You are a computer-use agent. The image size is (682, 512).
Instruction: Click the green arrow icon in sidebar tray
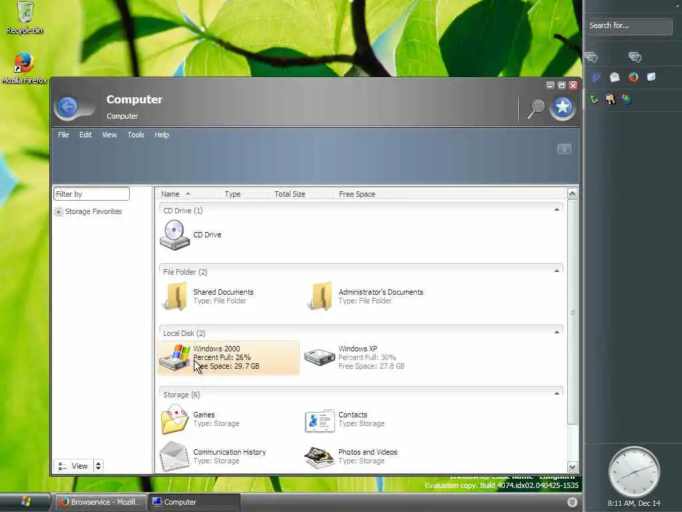pos(594,99)
